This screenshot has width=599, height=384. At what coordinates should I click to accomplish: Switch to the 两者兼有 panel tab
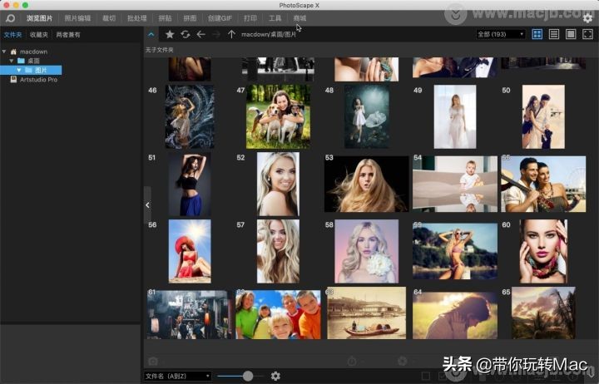point(68,35)
